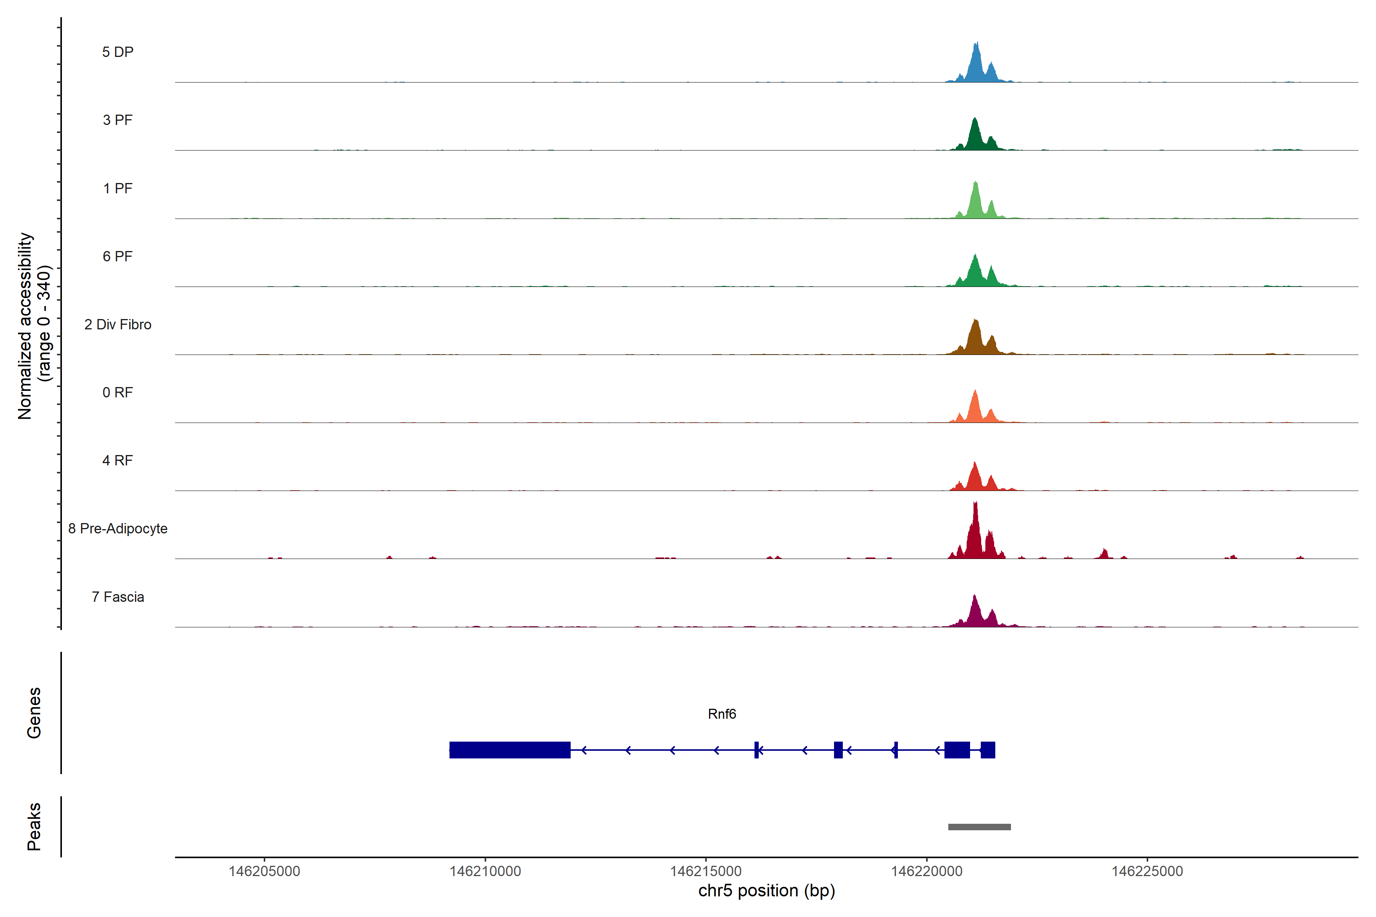This screenshot has width=1376, height=917.
Task: Click the large Rnf6 exon block
Action: (x=510, y=750)
